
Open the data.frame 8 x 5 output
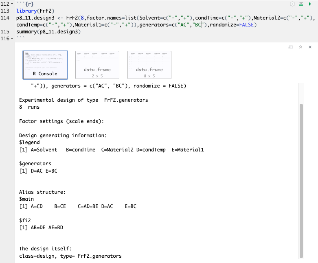149,65
